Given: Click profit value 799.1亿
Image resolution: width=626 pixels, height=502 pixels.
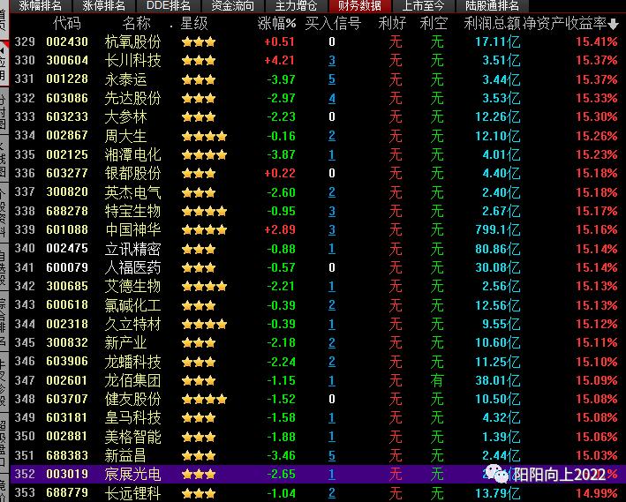Looking at the screenshot, I should click(498, 230).
